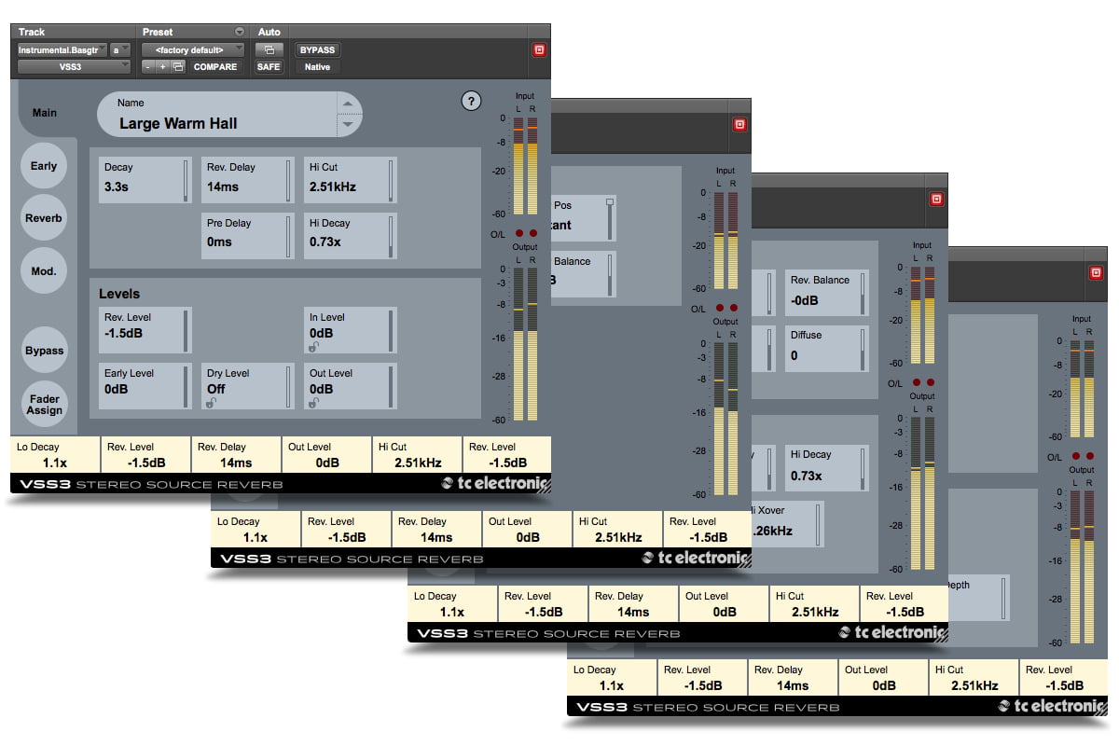Switch to the Reverb page
Viewport: 1119px width, 746px height.
pyautogui.click(x=44, y=218)
